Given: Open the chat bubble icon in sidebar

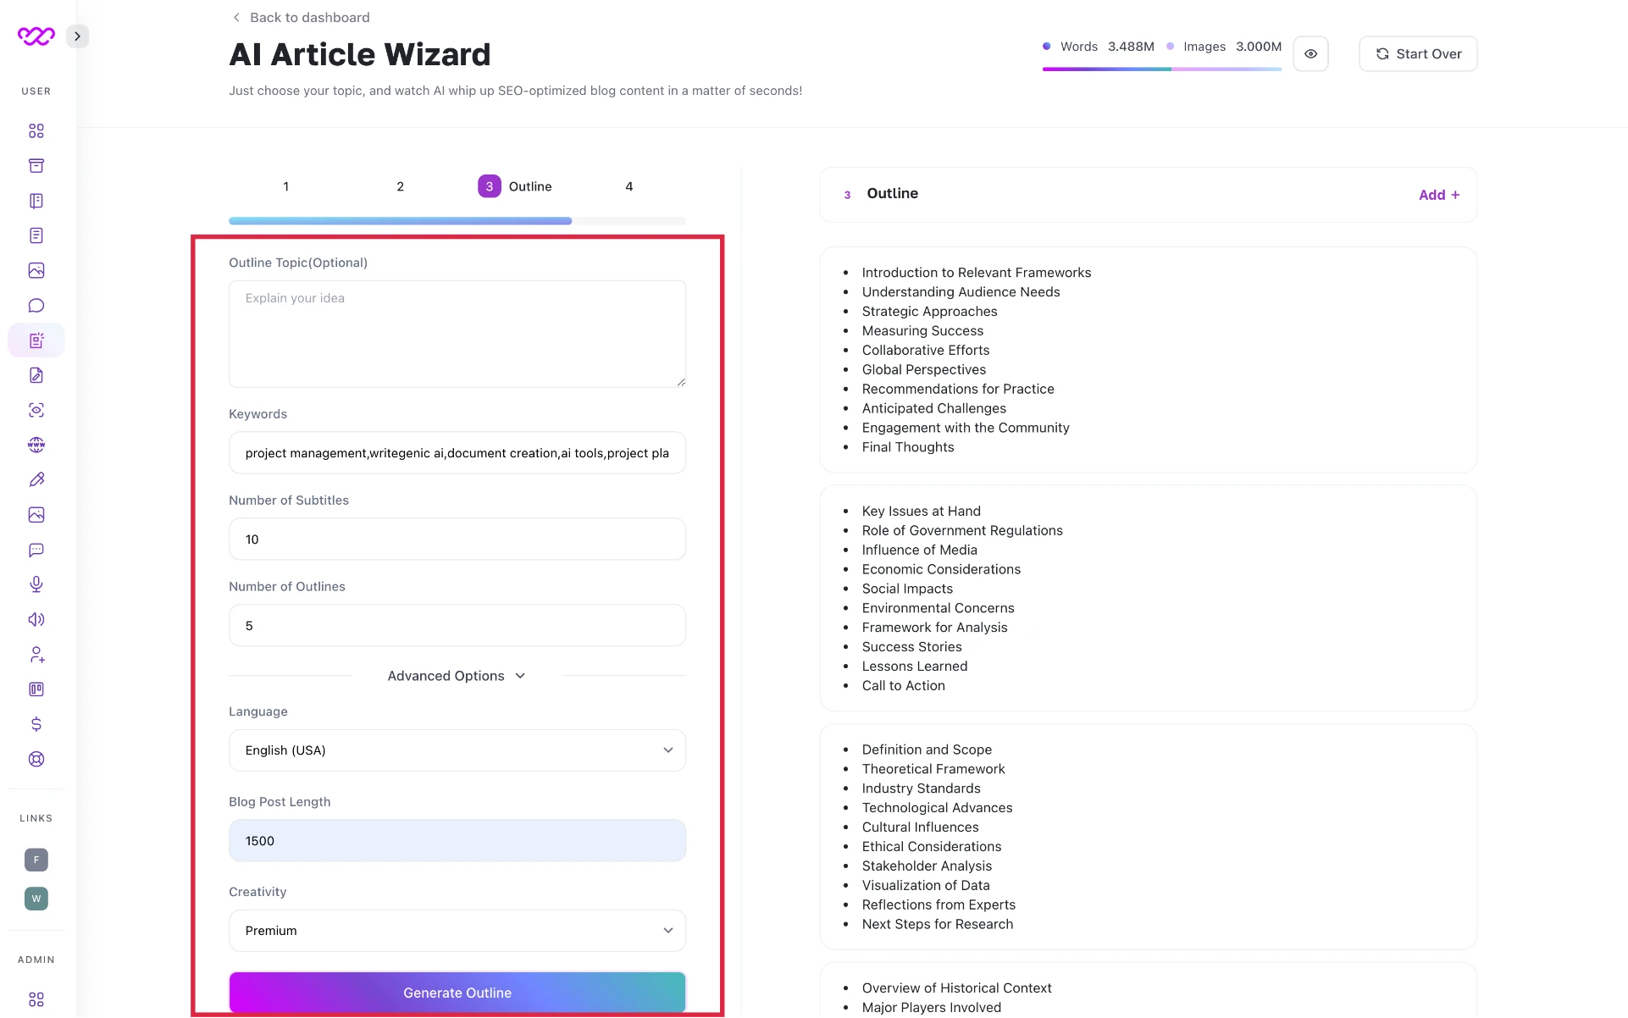Looking at the screenshot, I should pyautogui.click(x=36, y=306).
